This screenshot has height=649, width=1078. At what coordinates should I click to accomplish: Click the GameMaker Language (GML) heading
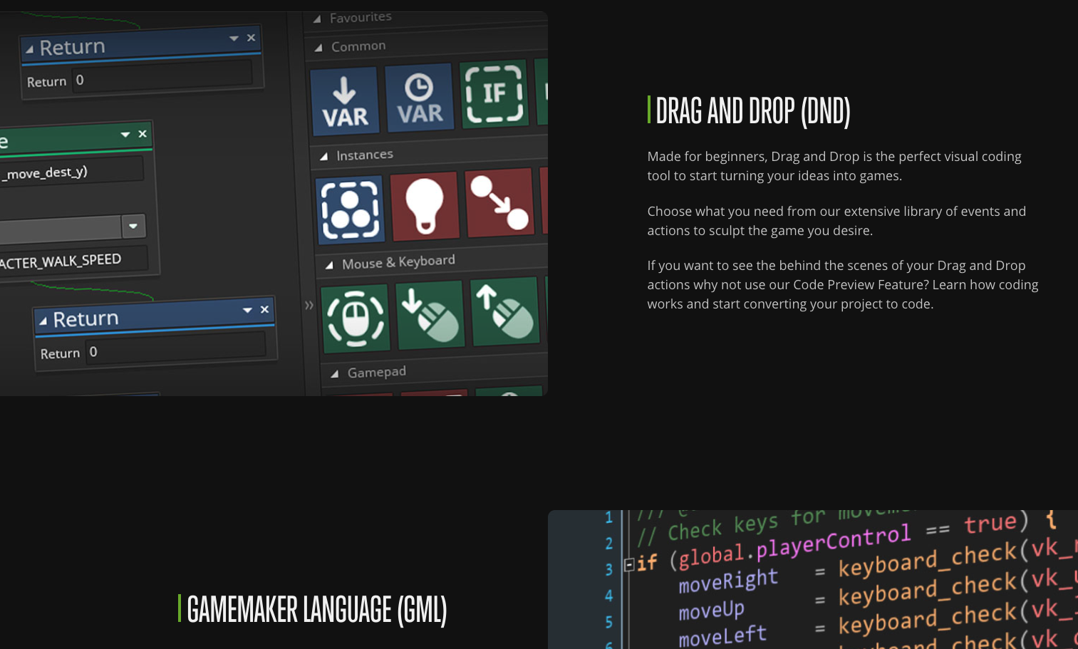pos(317,610)
